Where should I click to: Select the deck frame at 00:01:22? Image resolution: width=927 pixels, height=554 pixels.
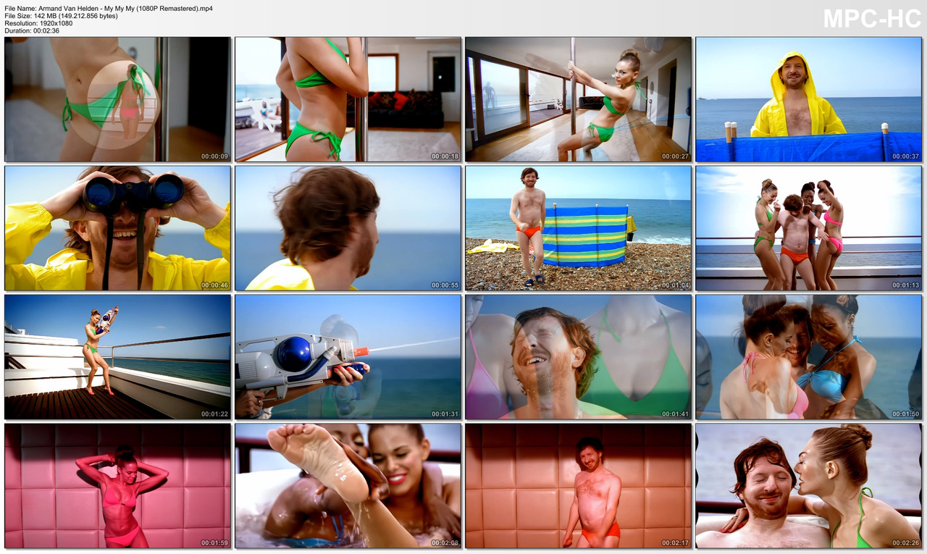pos(117,357)
